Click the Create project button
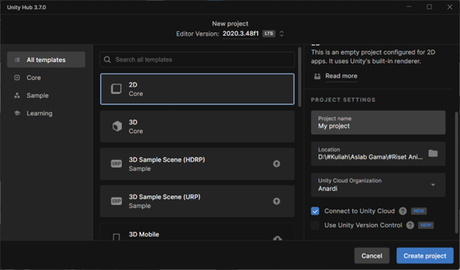The width and height of the screenshot is (460, 270). coord(425,256)
